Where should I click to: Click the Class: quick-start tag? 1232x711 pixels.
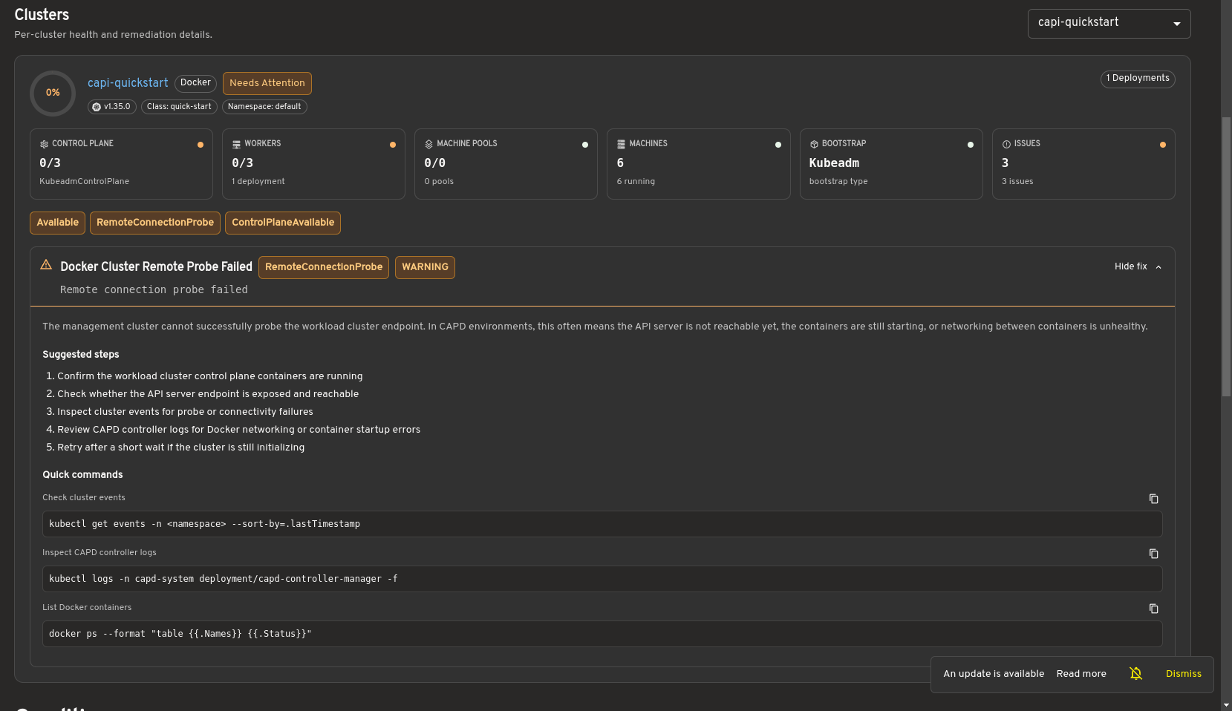(179, 107)
